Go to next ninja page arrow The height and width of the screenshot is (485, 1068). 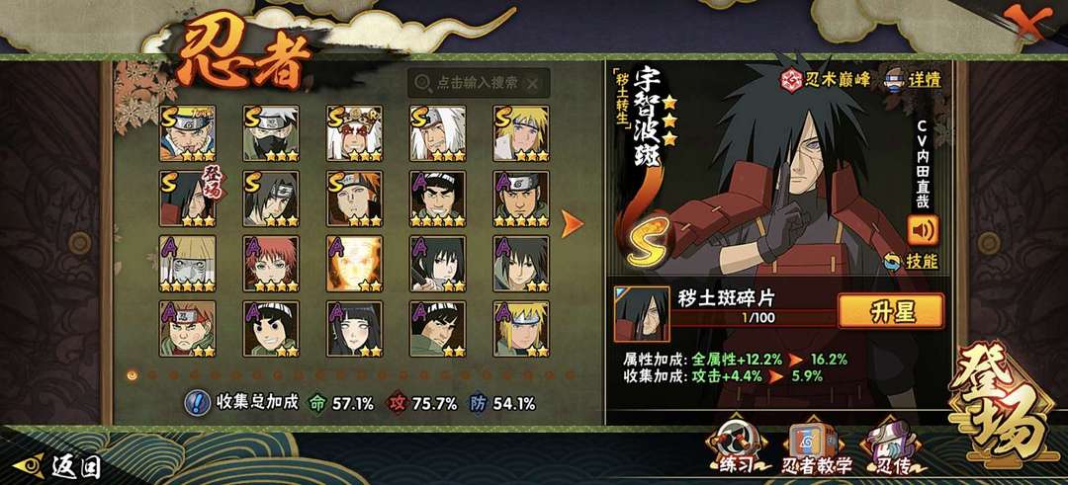pos(571,224)
